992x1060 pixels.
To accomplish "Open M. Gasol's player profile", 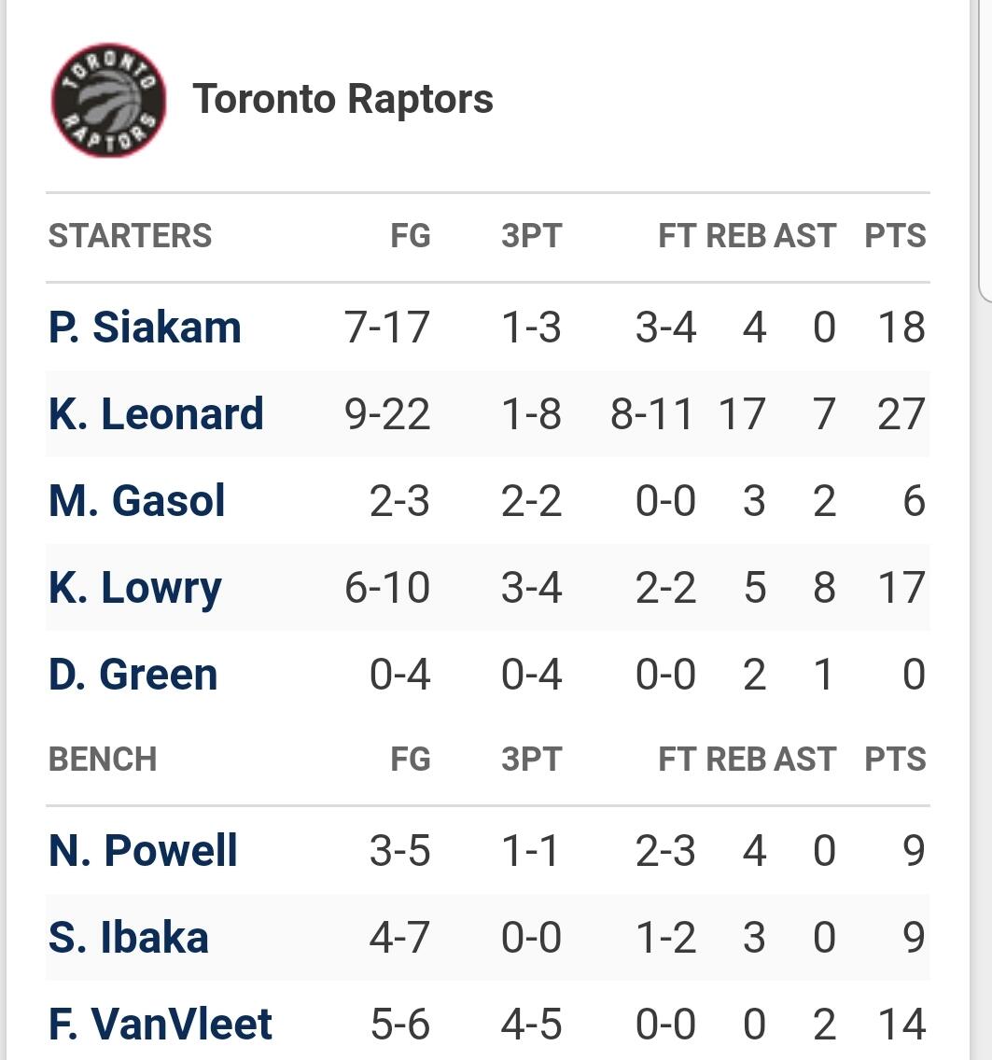I will (137, 501).
